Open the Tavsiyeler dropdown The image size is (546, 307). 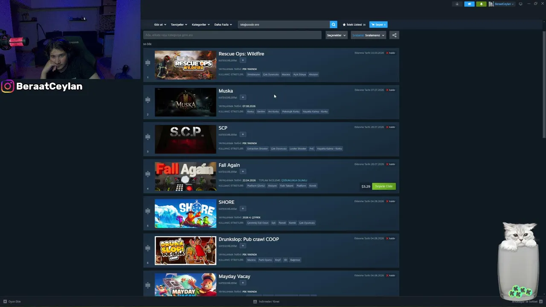[x=179, y=25]
